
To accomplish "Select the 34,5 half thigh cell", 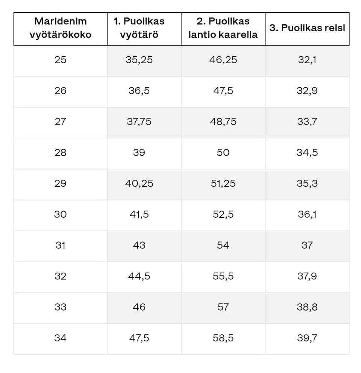I will pos(307,153).
